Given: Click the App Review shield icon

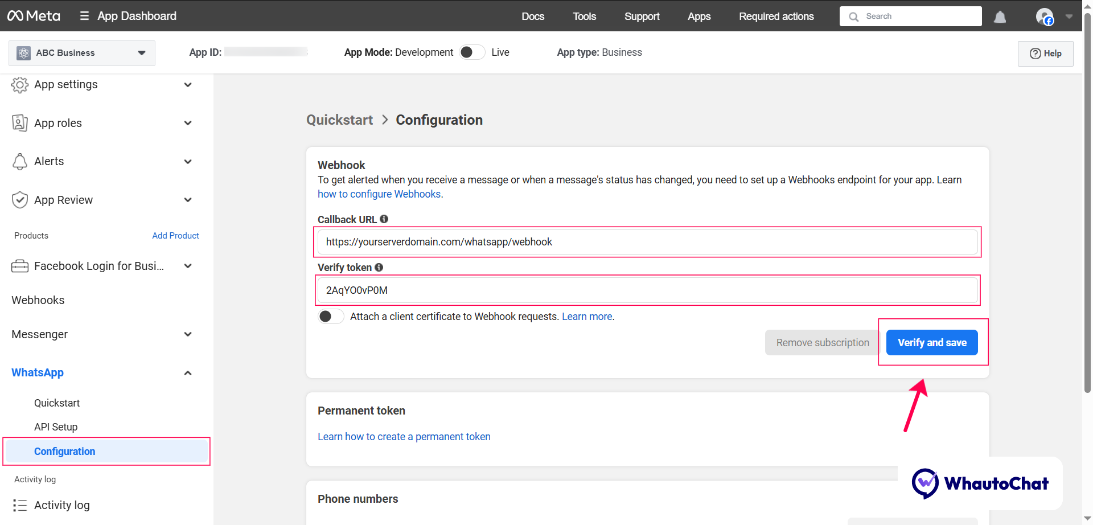Looking at the screenshot, I should pyautogui.click(x=20, y=200).
